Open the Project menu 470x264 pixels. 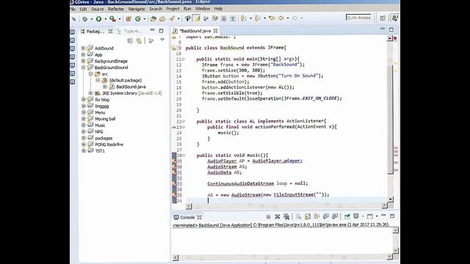pos(173,9)
